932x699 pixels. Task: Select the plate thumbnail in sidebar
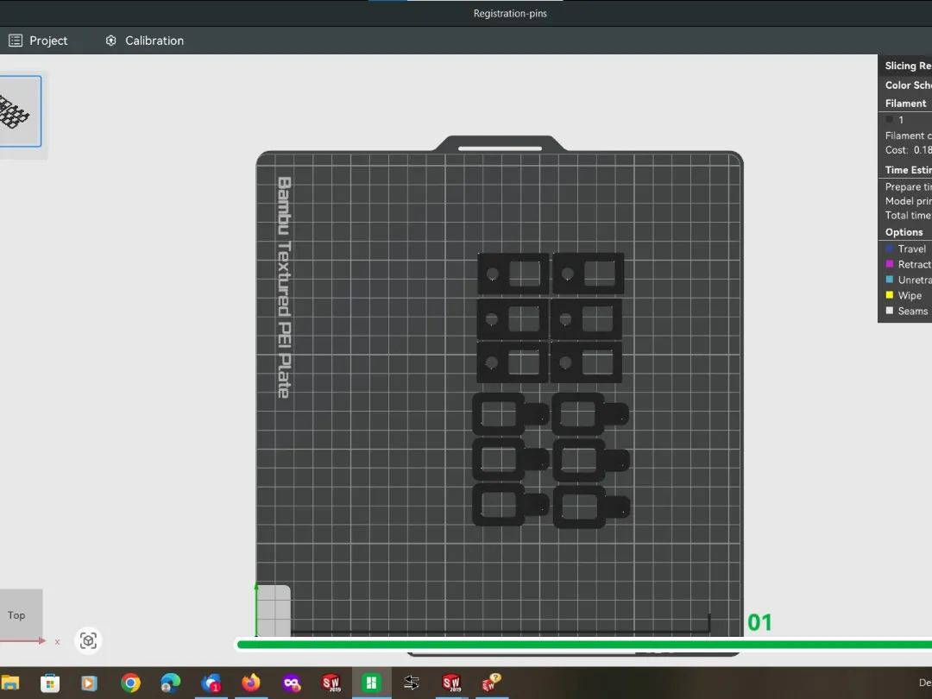(x=20, y=111)
